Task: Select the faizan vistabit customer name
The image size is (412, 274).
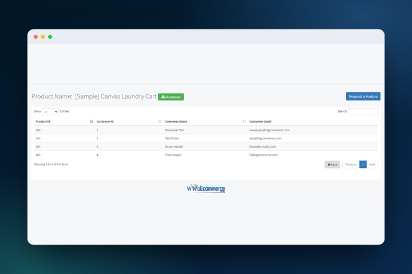Action: point(174,147)
